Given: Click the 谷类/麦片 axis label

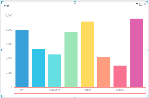Looking at the screenshot, I should (55, 90).
